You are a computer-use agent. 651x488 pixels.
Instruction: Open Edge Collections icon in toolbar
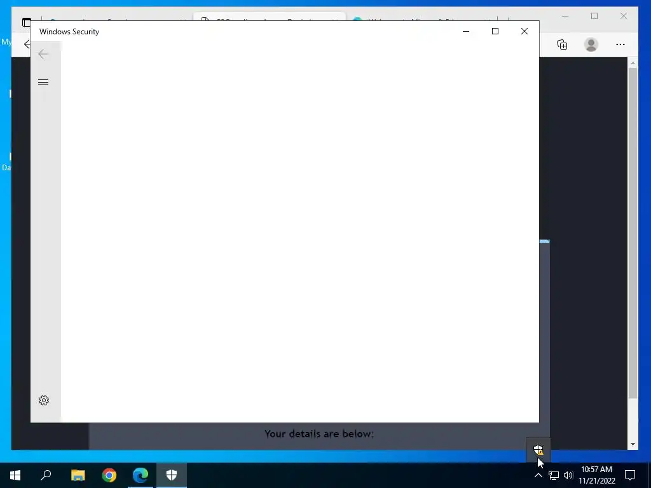point(562,44)
